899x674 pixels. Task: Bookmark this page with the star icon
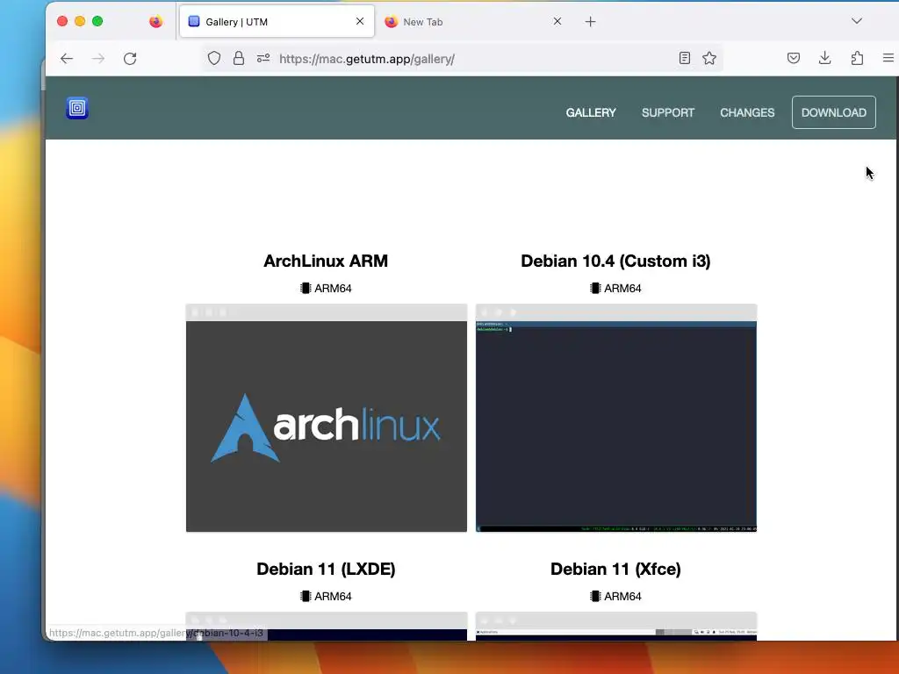709,58
